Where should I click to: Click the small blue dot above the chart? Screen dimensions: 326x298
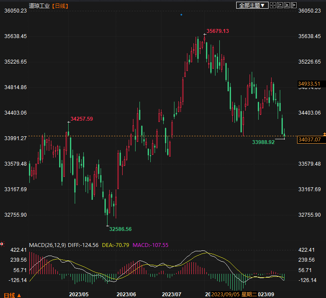tap(181, 15)
